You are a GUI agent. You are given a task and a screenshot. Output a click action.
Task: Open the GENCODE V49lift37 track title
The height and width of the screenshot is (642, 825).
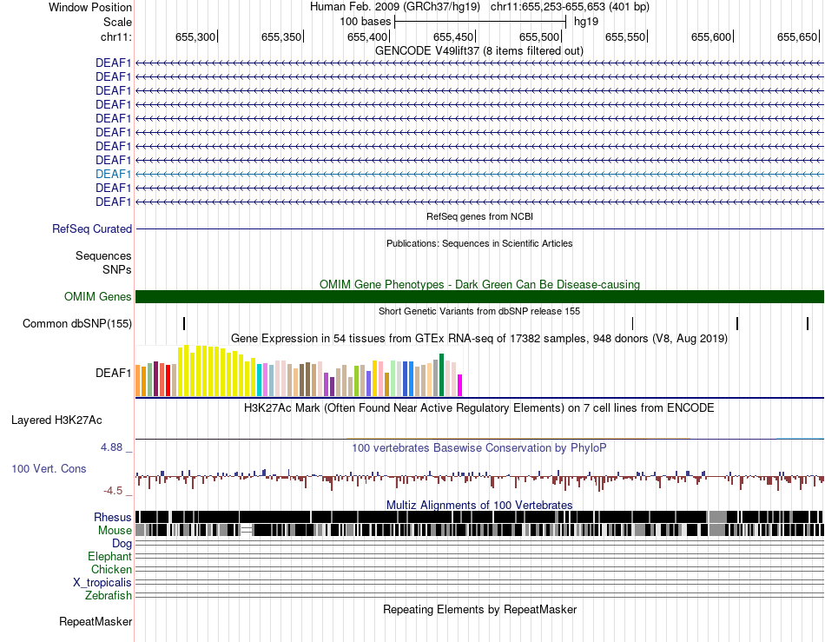[478, 50]
